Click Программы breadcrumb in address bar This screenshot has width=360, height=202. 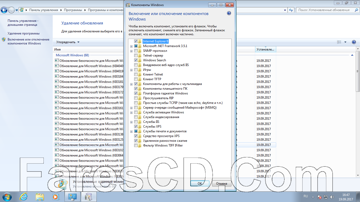pyautogui.click(x=73, y=10)
